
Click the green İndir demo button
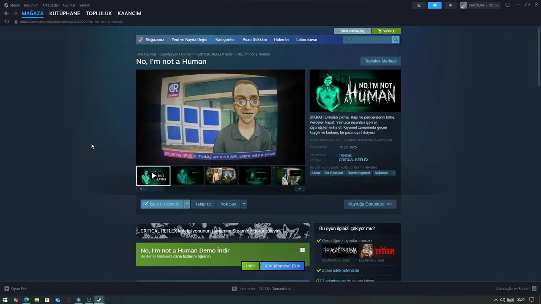pyautogui.click(x=251, y=266)
